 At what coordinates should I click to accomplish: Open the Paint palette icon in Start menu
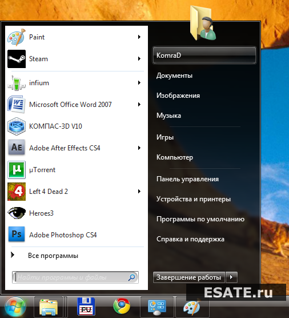(17, 37)
